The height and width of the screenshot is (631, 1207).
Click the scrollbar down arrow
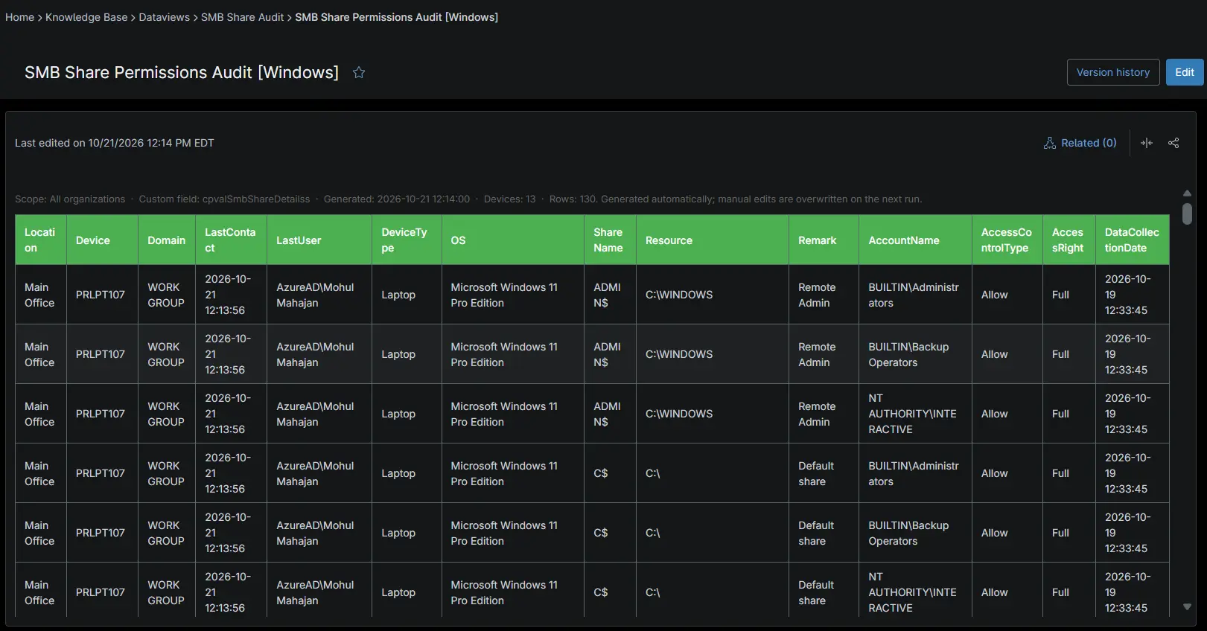tap(1187, 607)
